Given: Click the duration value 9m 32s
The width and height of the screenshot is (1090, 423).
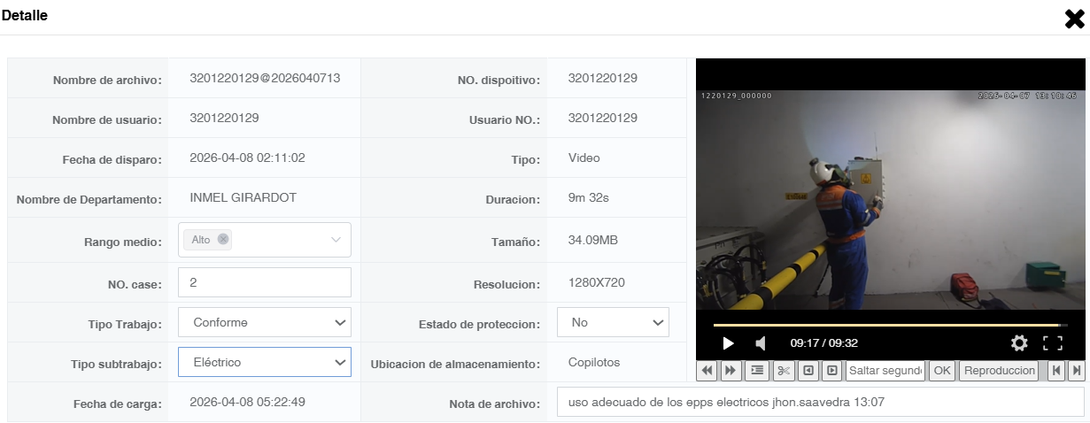Looking at the screenshot, I should pos(589,197).
